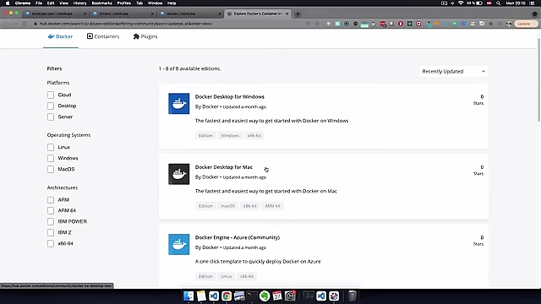Open the Docker Desktop for Windows logo thumbnail
Image resolution: width=541 pixels, height=304 pixels.
pyautogui.click(x=178, y=103)
